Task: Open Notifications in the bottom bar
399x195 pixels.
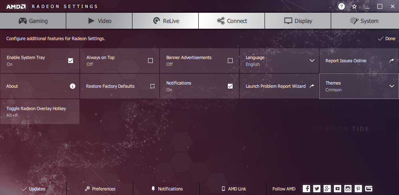Action: tap(167, 189)
